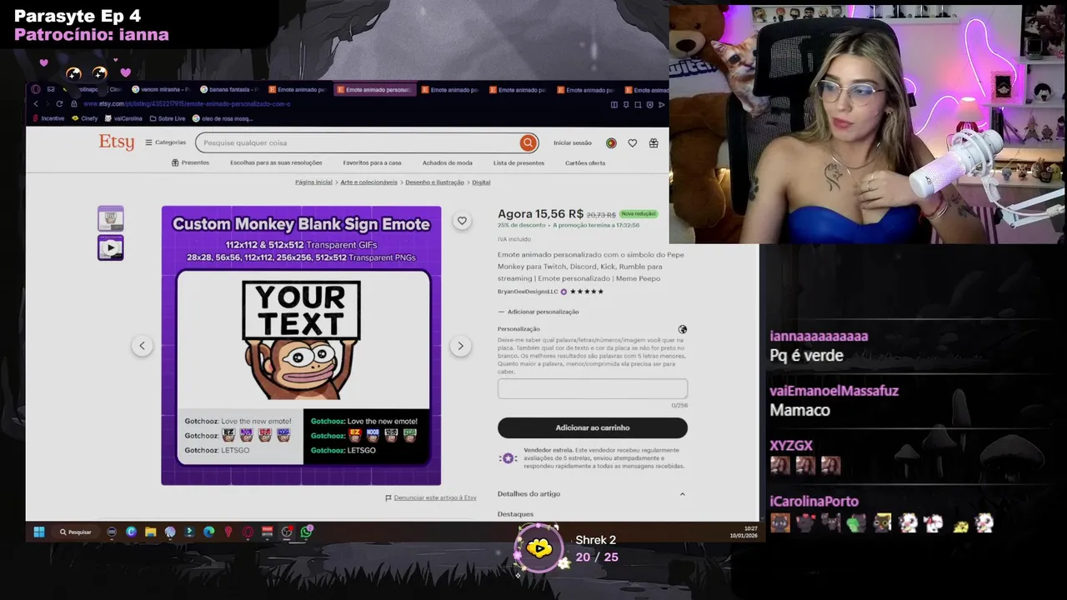
Task: Open Arte e colecionáveis breadcrumb
Action: point(368,182)
